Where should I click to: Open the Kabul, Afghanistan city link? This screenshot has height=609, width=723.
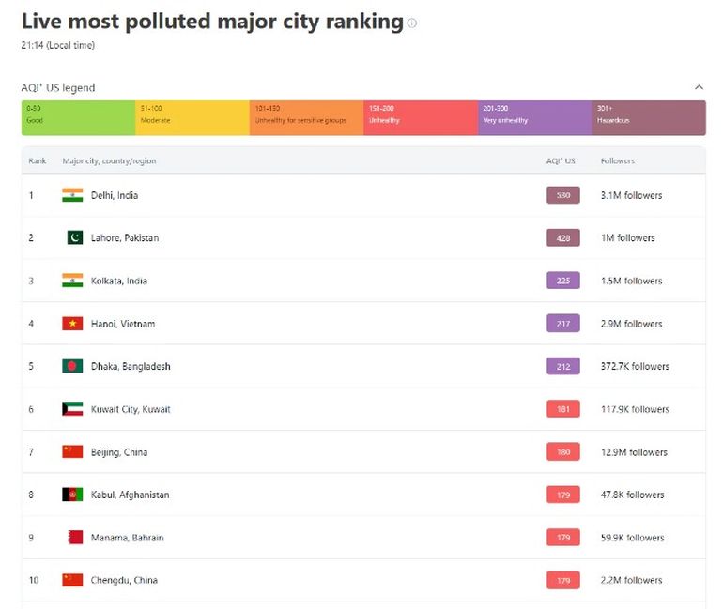pos(130,495)
